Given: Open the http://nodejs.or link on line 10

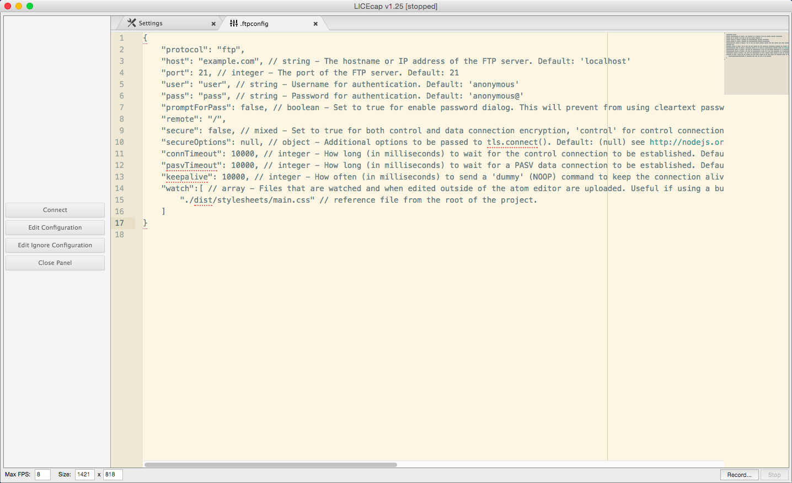Looking at the screenshot, I should (687, 142).
